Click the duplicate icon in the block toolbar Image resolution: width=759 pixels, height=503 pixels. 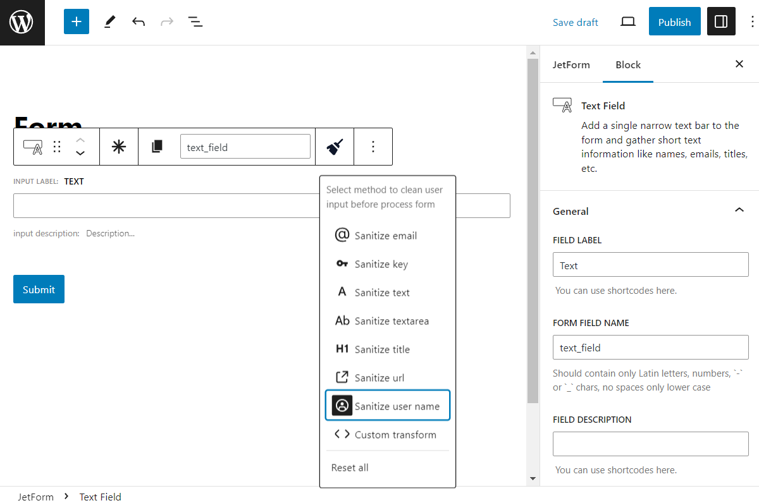(x=157, y=146)
